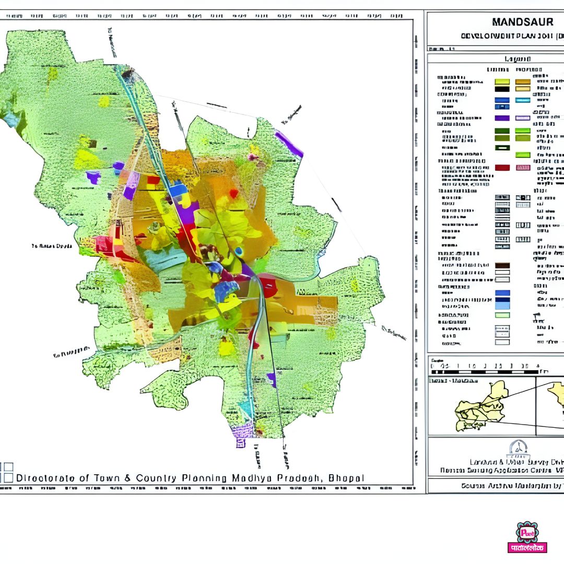Screen dimensions: 564x564
Task: Click the black-and-white scale bar
Action: click(x=491, y=372)
